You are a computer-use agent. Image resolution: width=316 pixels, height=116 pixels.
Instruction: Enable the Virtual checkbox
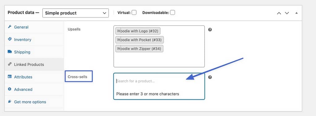134,13
